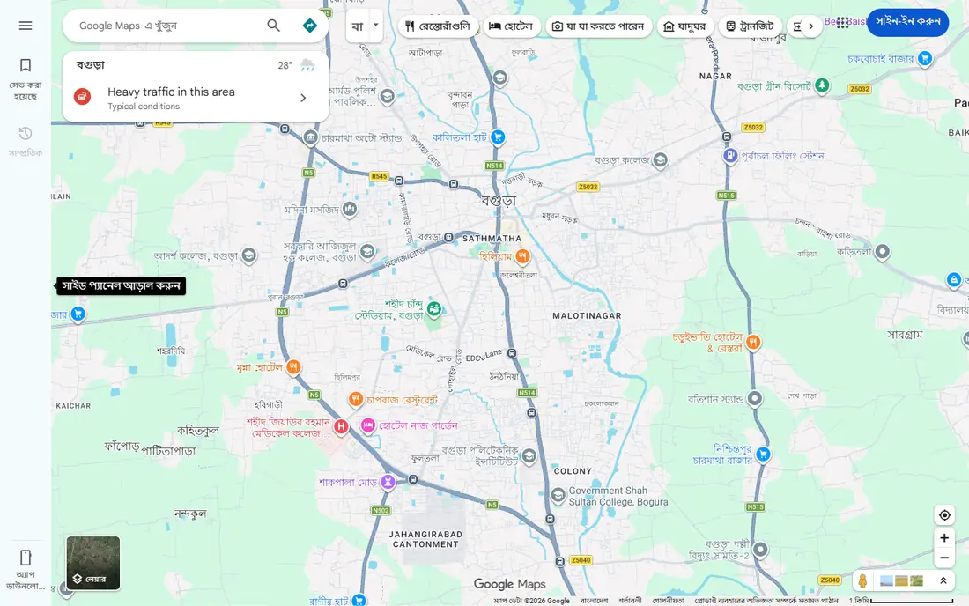Click the মুন্না হোটেল restaurant pin
Image resolution: width=969 pixels, height=606 pixels.
293,367
